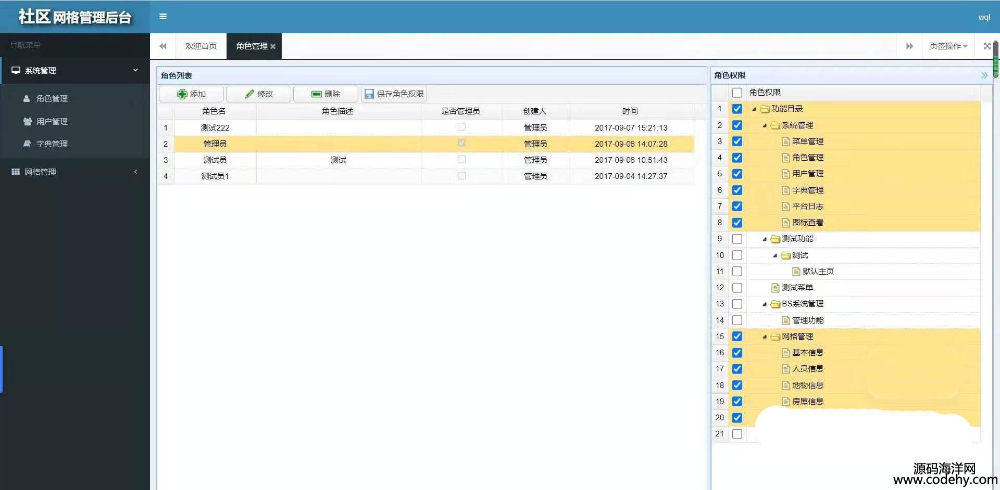This screenshot has height=490, width=1000.
Task: Collapse the 角色权限 panel with double chevron
Action: pos(984,75)
